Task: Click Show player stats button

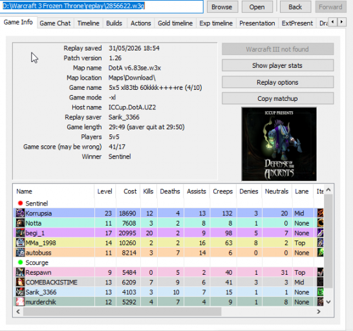Action: [x=277, y=65]
